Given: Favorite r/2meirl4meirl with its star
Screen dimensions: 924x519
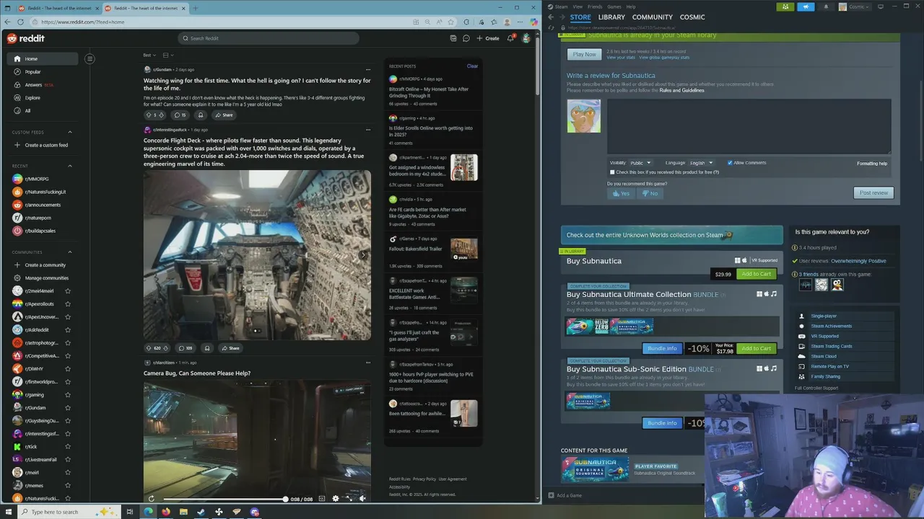Looking at the screenshot, I should coord(68,291).
